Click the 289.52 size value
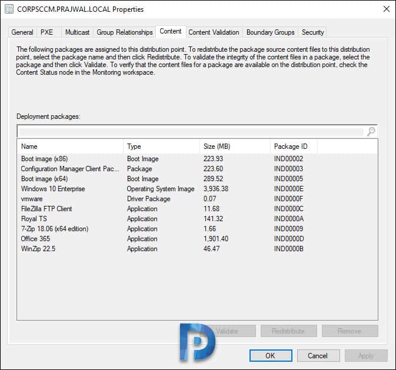This screenshot has height=370, width=396. [x=214, y=179]
